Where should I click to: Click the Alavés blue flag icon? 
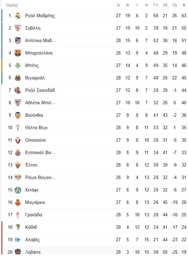pyautogui.click(x=18, y=240)
